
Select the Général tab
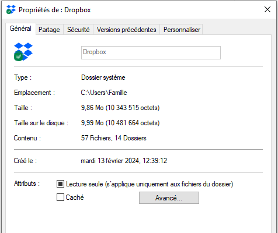(x=20, y=29)
